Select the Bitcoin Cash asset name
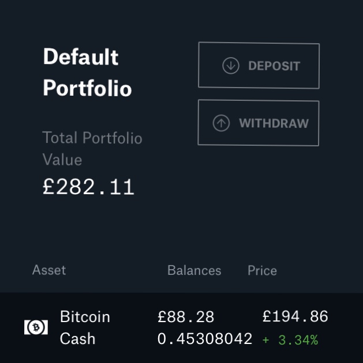 tap(85, 327)
